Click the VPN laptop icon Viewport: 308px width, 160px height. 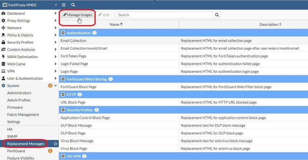3,71
